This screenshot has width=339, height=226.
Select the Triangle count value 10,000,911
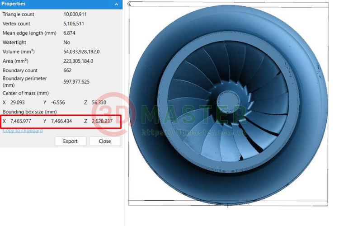(75, 14)
